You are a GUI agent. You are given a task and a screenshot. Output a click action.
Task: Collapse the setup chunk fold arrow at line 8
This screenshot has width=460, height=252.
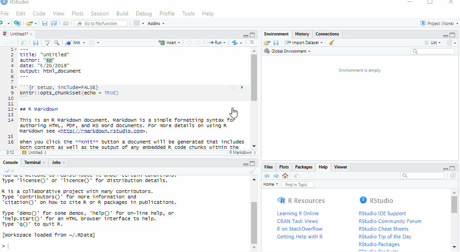pos(16,88)
